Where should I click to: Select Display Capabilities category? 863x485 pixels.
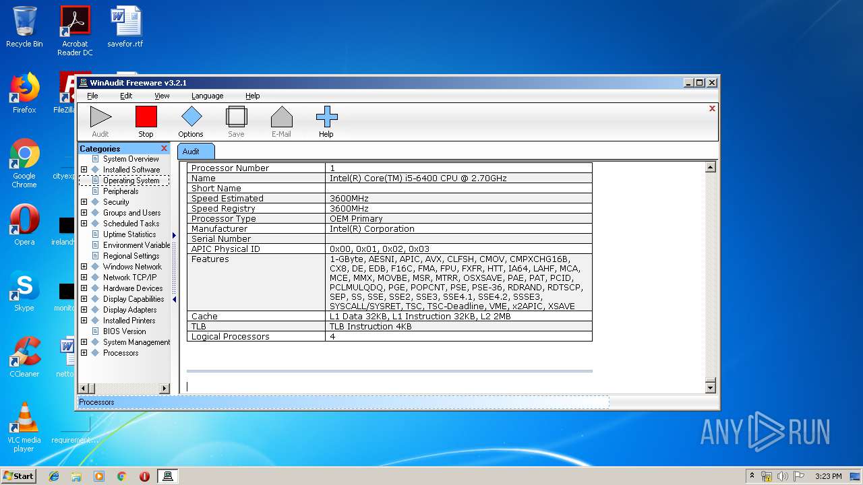click(133, 299)
